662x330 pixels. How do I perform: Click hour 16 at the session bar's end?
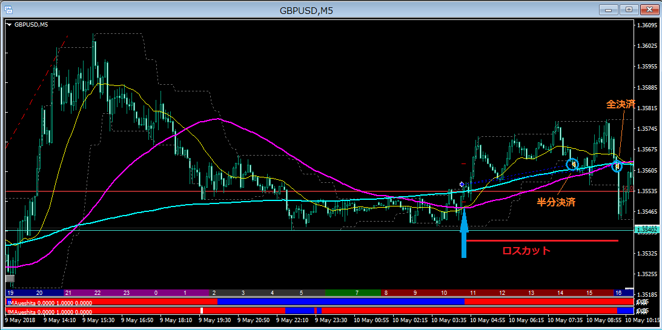tap(618, 292)
